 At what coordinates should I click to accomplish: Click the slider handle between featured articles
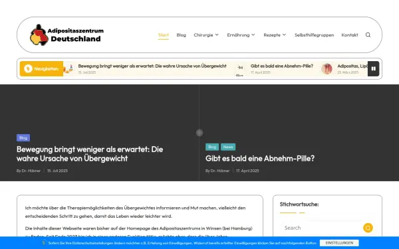(199, 133)
